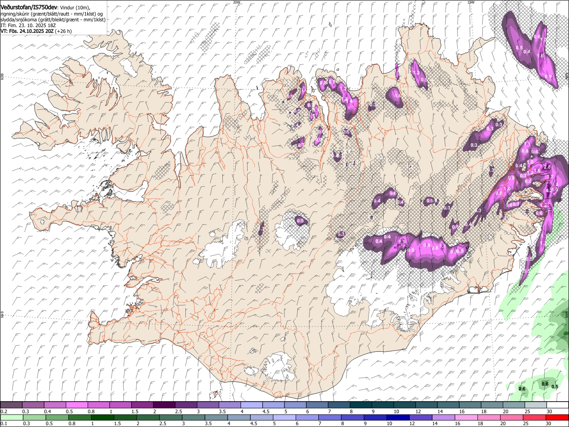
Task: Pick darkest purple swatch between 2 and 2.5, snow scale
Action: pyautogui.click(x=164, y=405)
